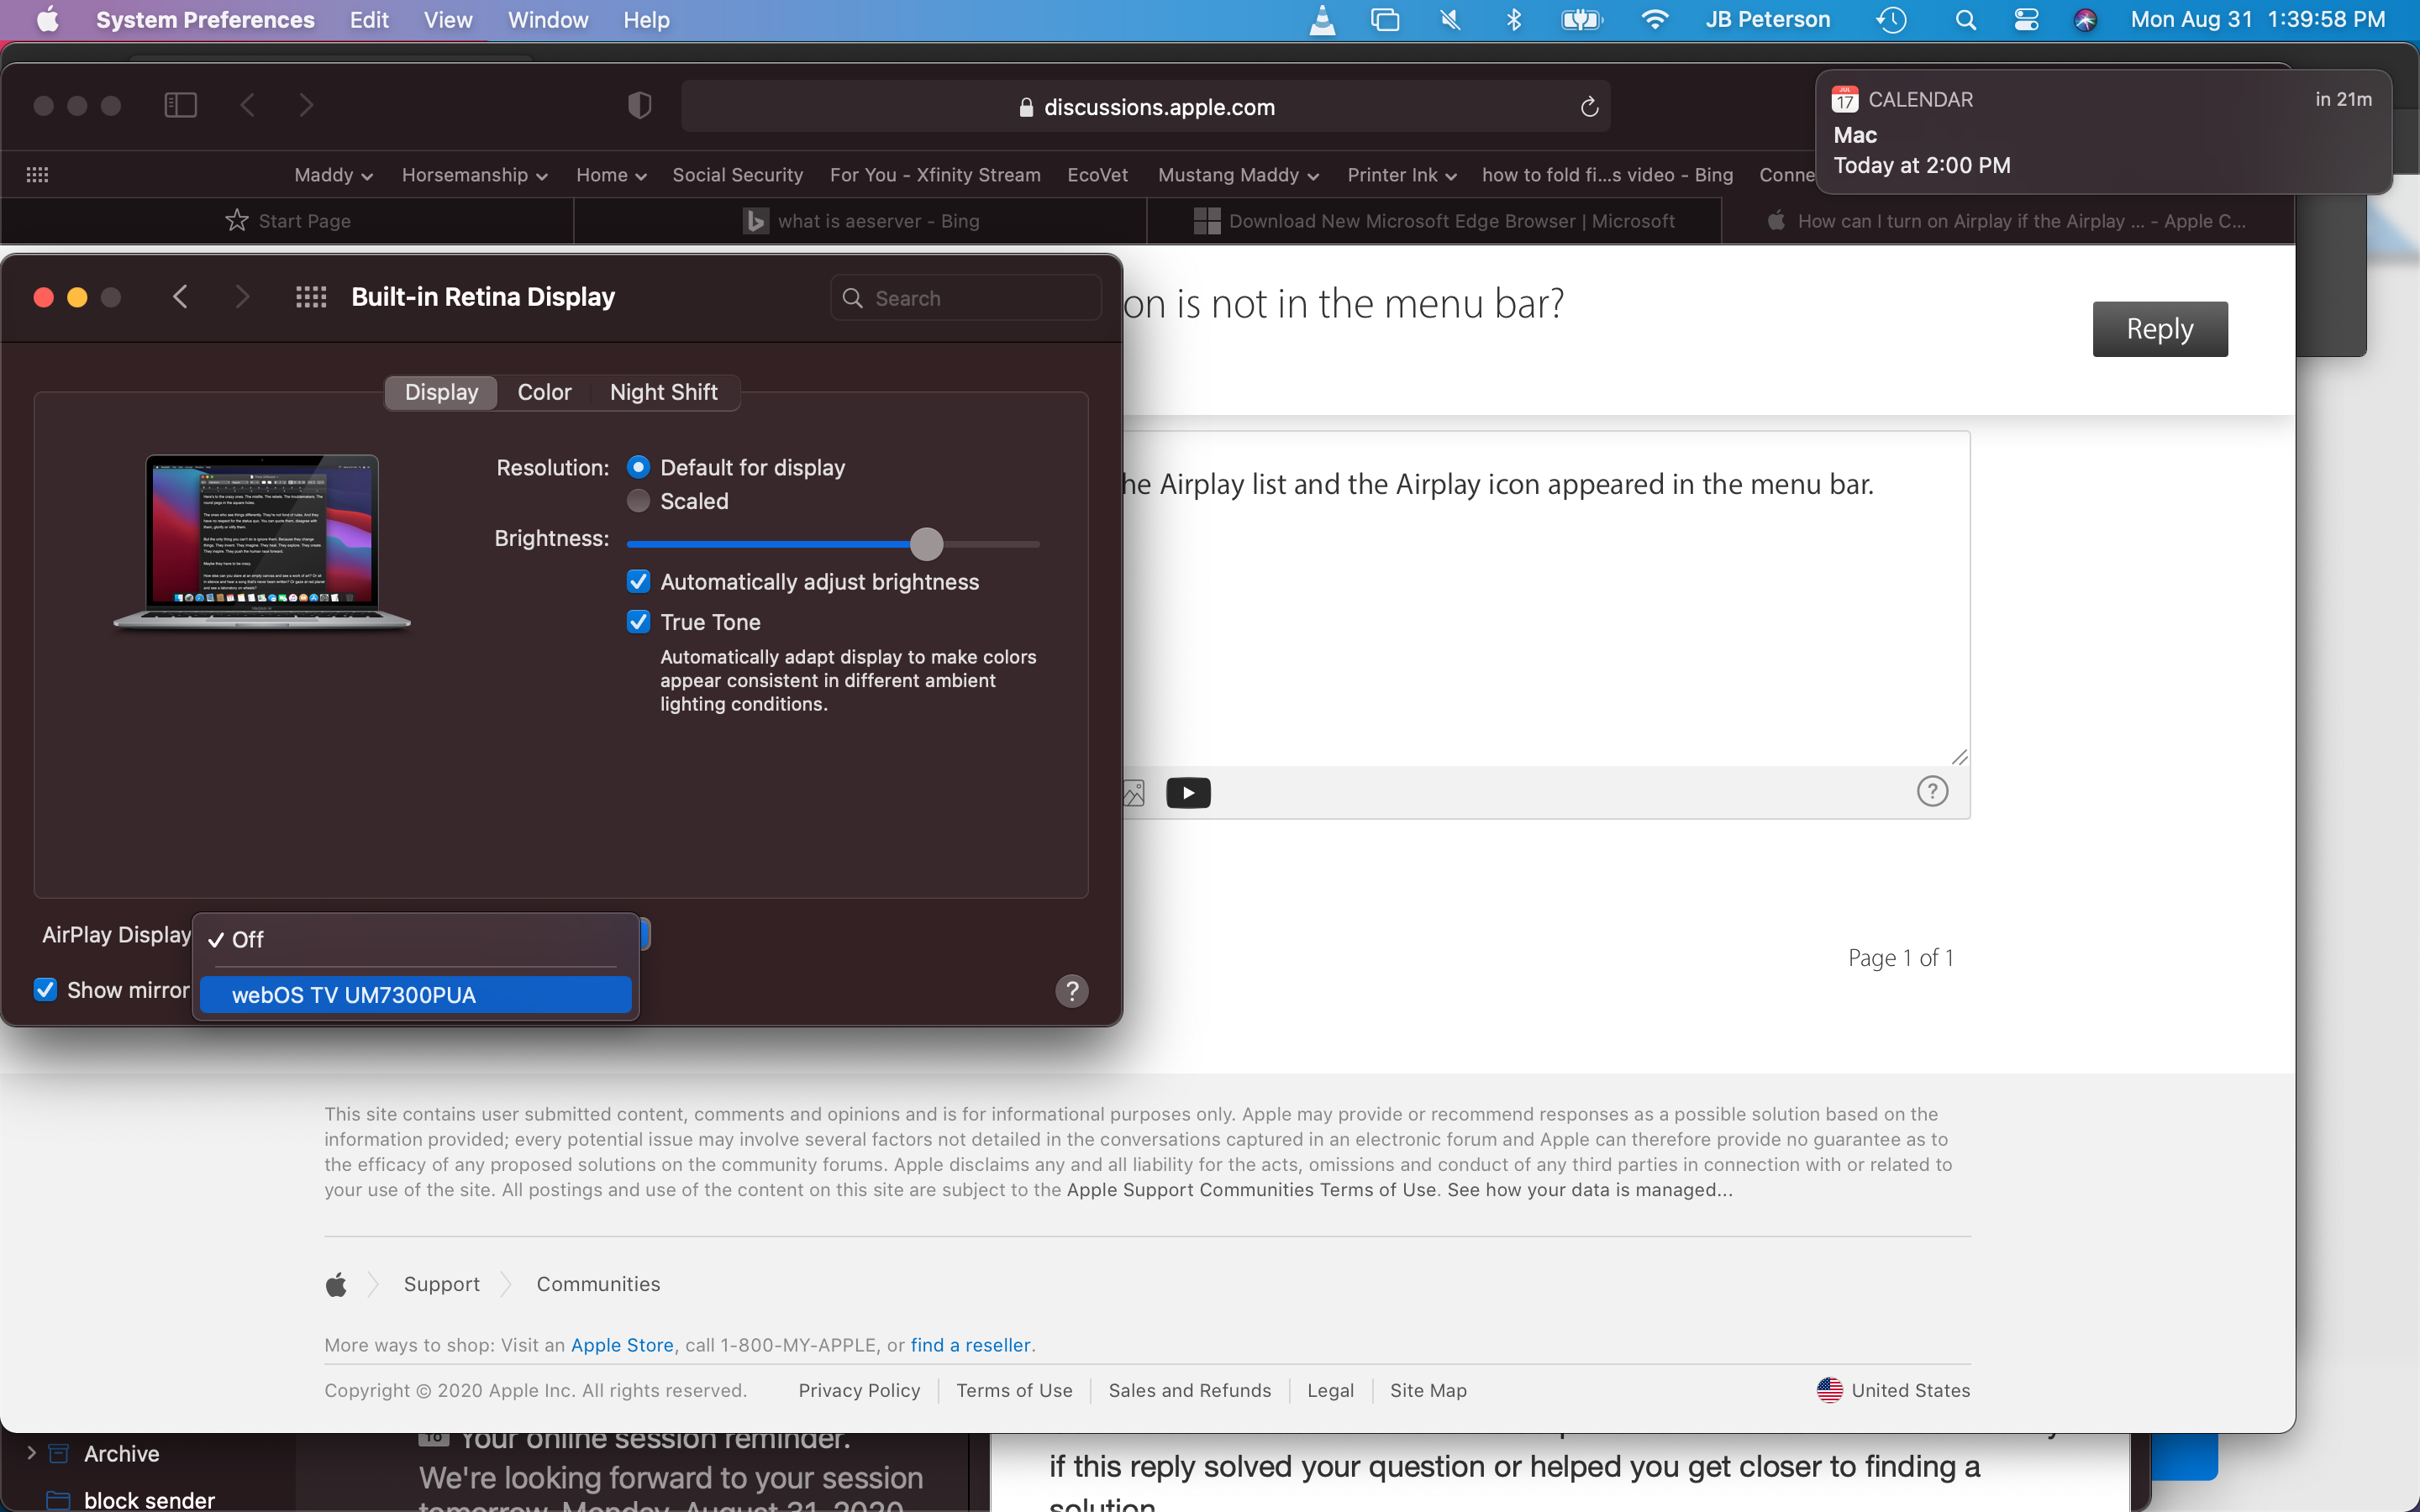The height and width of the screenshot is (1512, 2420).
Task: Click the Safari privacy report shield icon
Action: (639, 105)
